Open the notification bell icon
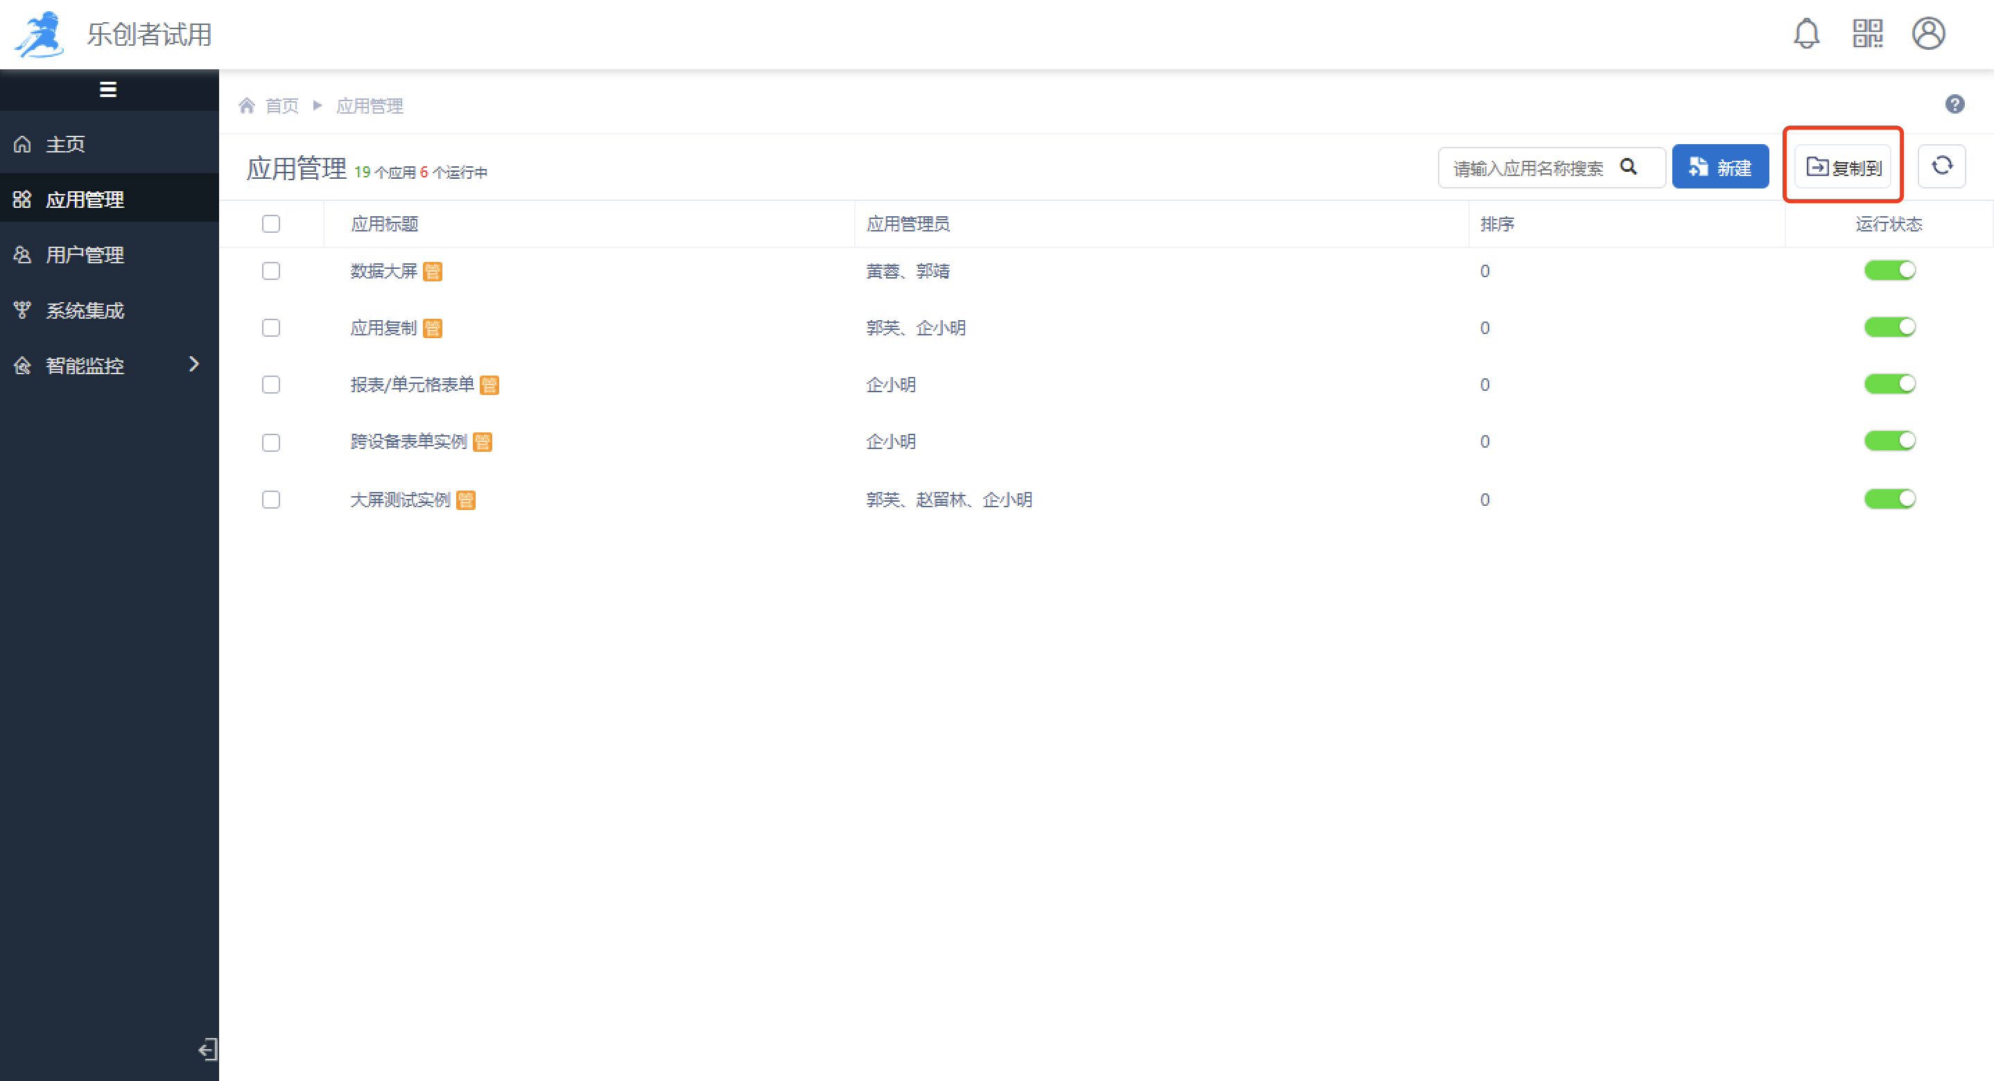This screenshot has height=1081, width=1994. click(x=1806, y=34)
